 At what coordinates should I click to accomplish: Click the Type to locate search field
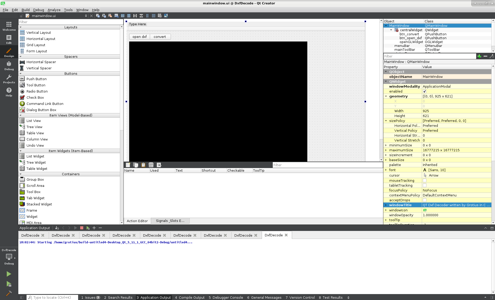[52, 297]
